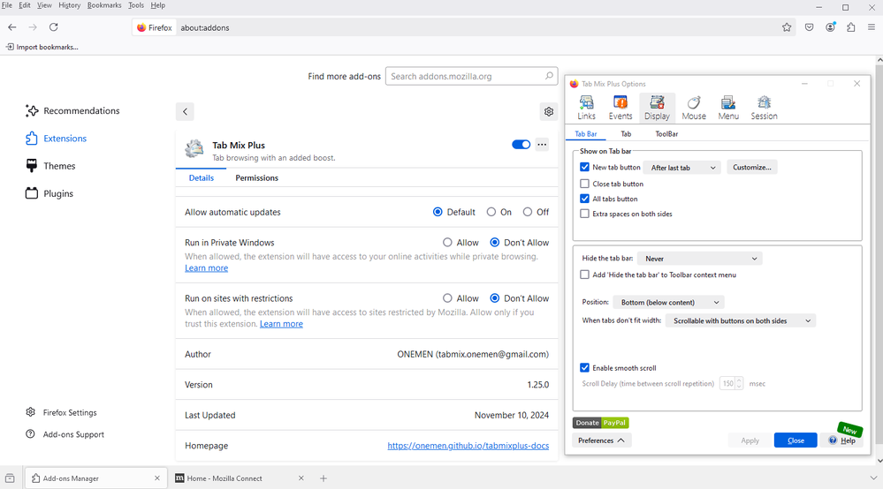883x489 pixels.
Task: Click the Customize... button
Action: (752, 167)
